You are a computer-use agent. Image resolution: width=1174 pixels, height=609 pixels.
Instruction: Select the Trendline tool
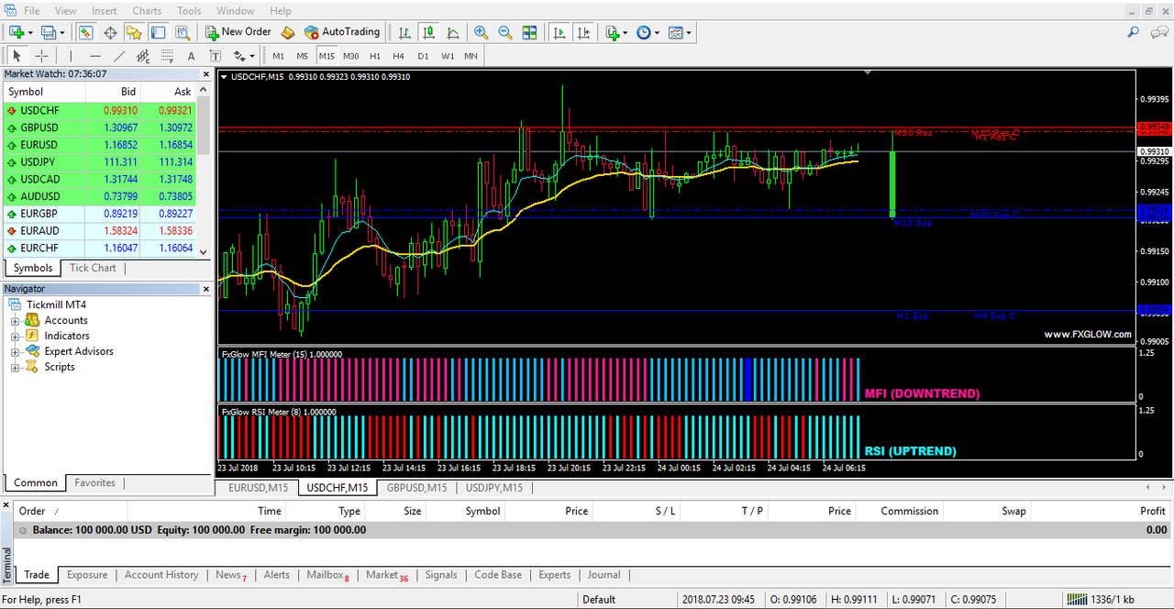click(x=119, y=56)
